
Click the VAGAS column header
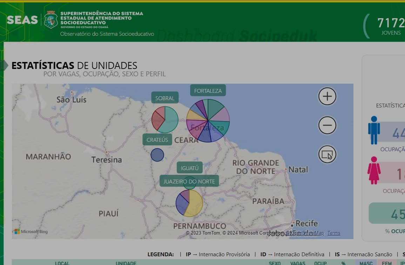[298, 263]
